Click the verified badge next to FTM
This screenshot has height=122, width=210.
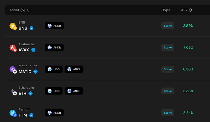pyautogui.click(x=31, y=115)
